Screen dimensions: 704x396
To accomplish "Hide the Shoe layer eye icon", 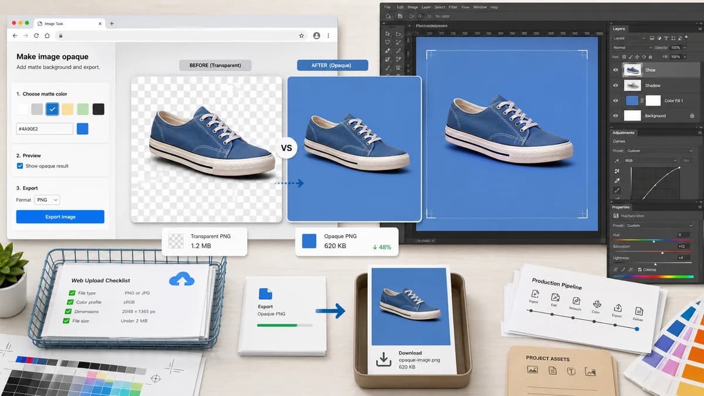I will (615, 70).
